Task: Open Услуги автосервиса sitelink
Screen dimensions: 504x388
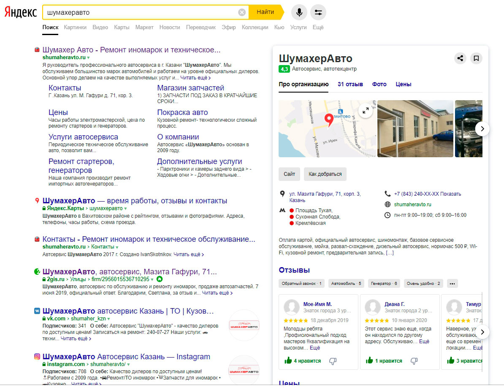Action: (x=83, y=137)
